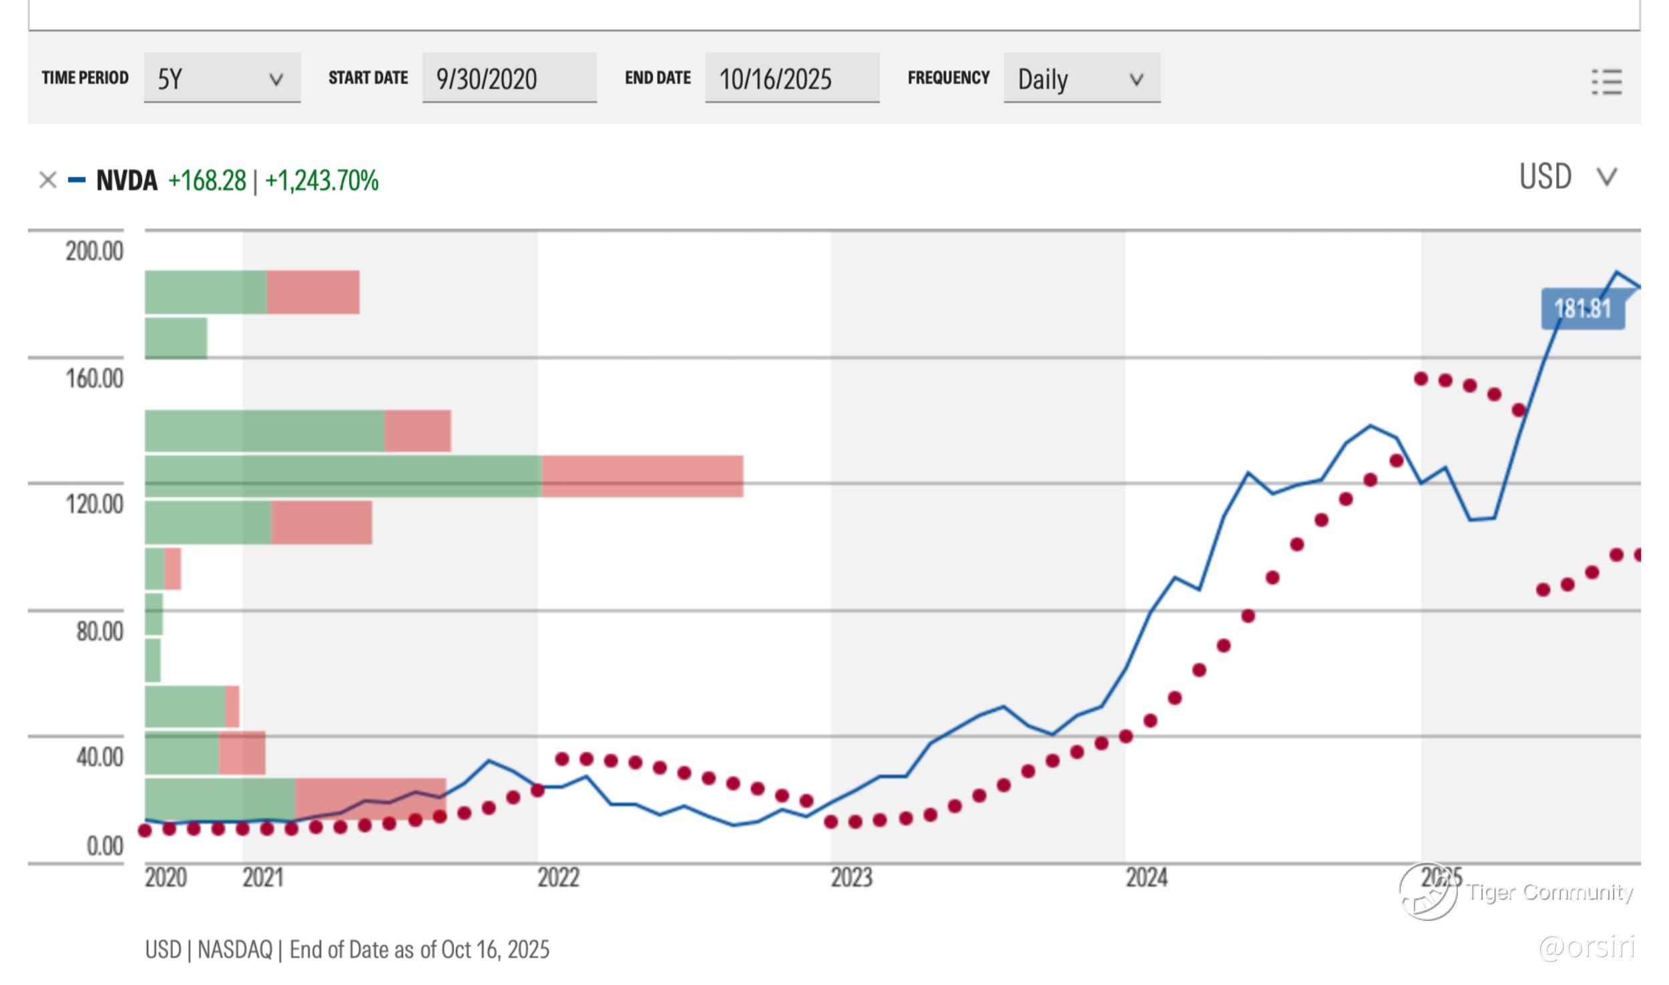Select the 2024 x-axis year label

click(1146, 878)
